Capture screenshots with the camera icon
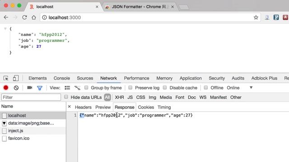 30,88
